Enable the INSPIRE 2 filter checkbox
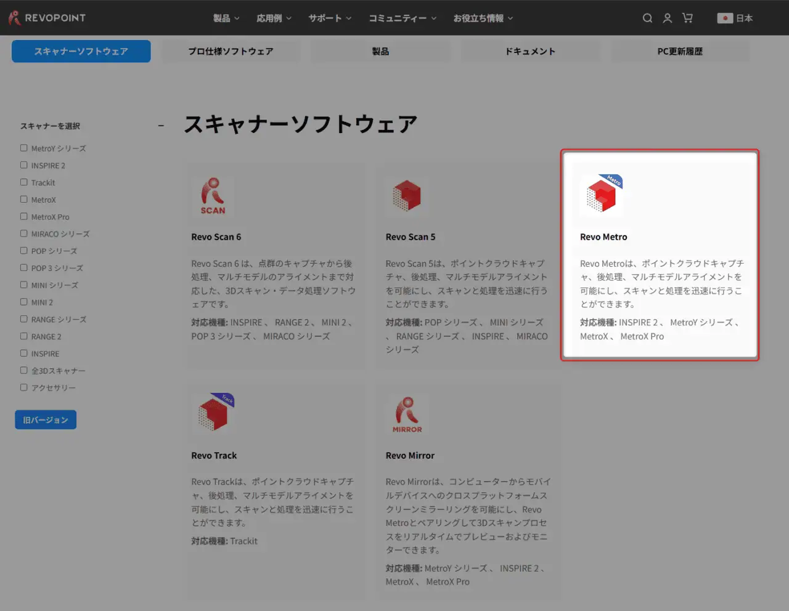This screenshot has width=789, height=611. (x=24, y=165)
